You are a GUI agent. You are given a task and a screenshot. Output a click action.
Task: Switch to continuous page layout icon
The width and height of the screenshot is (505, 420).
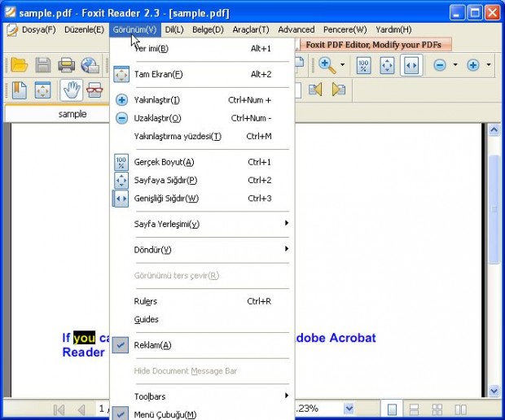[x=414, y=409]
